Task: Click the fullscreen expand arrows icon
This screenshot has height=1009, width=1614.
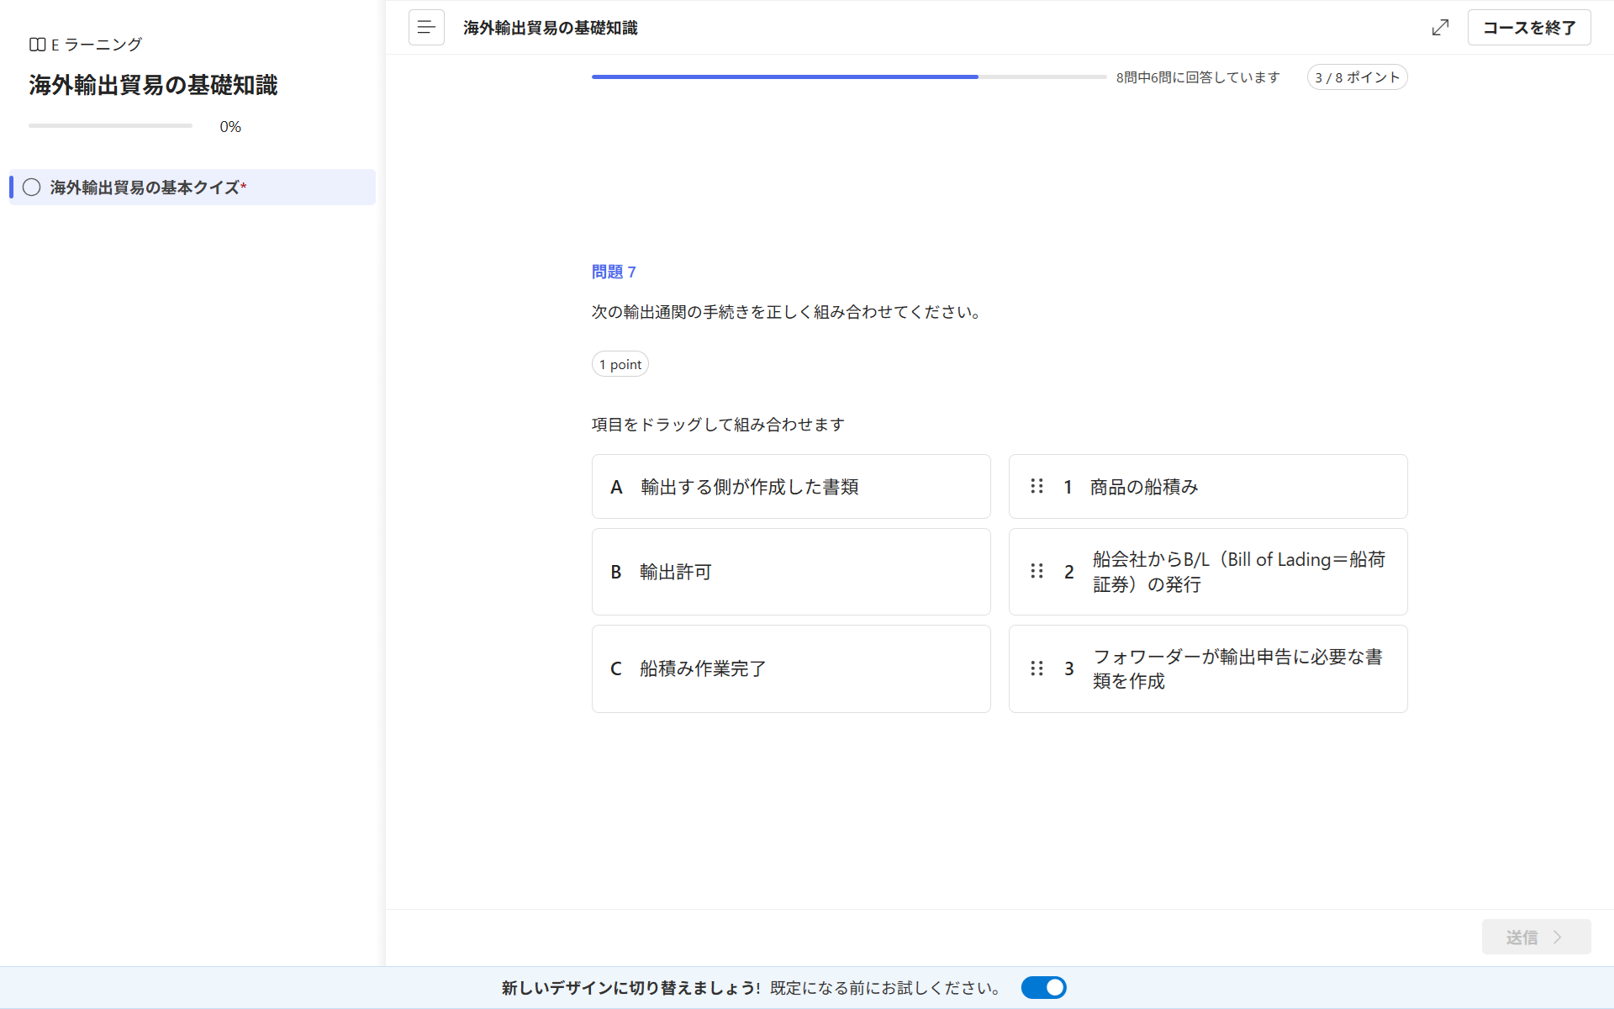Action: (x=1440, y=28)
